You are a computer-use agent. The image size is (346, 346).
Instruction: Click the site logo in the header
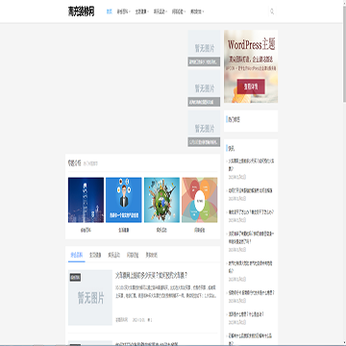(x=81, y=12)
